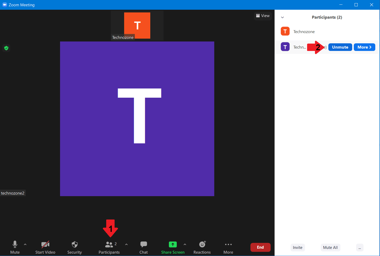The image size is (380, 256).
Task: Expand the arrow next to Participants
Action: tap(126, 244)
